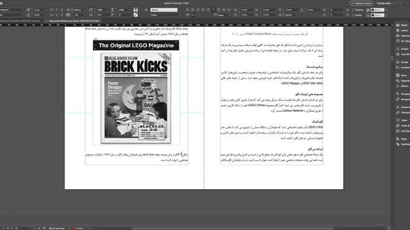Open the Glyphs panel
410x230 pixels.
[x=402, y=49]
